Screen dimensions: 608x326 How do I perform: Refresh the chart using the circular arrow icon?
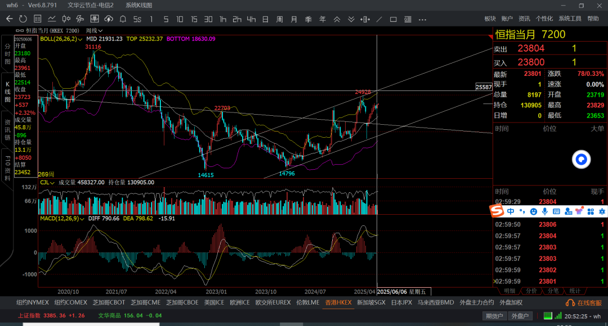click(23, 19)
